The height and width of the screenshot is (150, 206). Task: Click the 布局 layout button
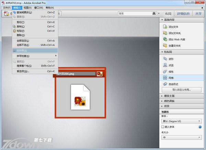tap(168, 14)
